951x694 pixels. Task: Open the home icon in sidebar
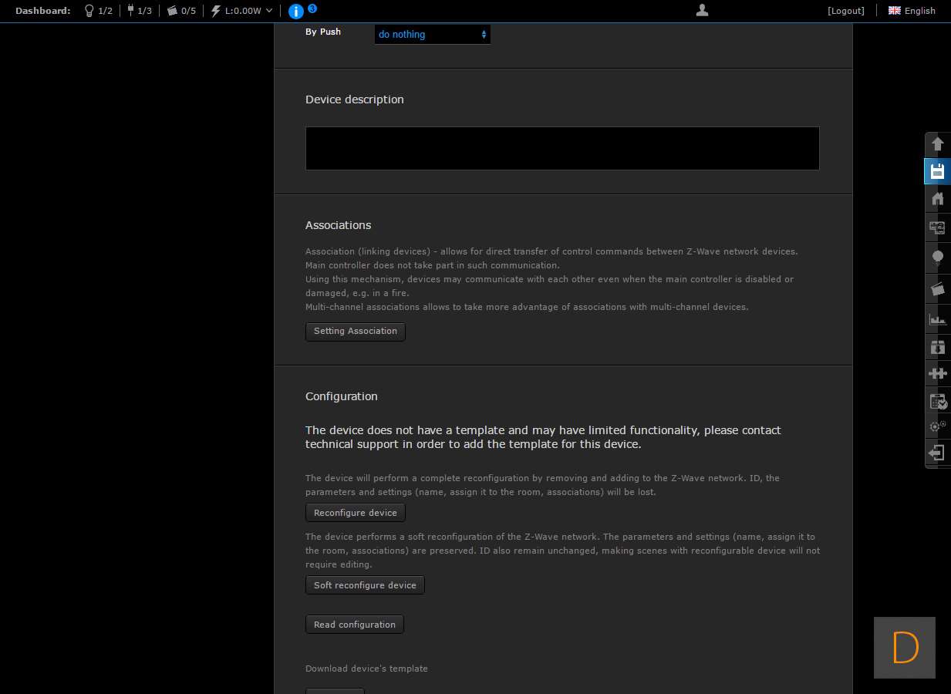[x=937, y=199]
